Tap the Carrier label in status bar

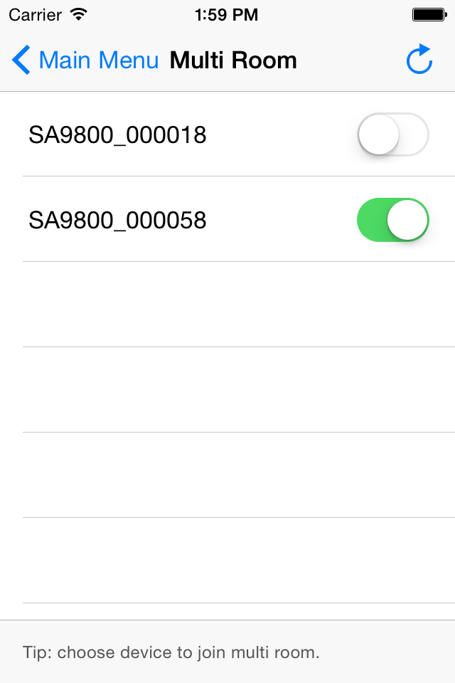tap(36, 15)
